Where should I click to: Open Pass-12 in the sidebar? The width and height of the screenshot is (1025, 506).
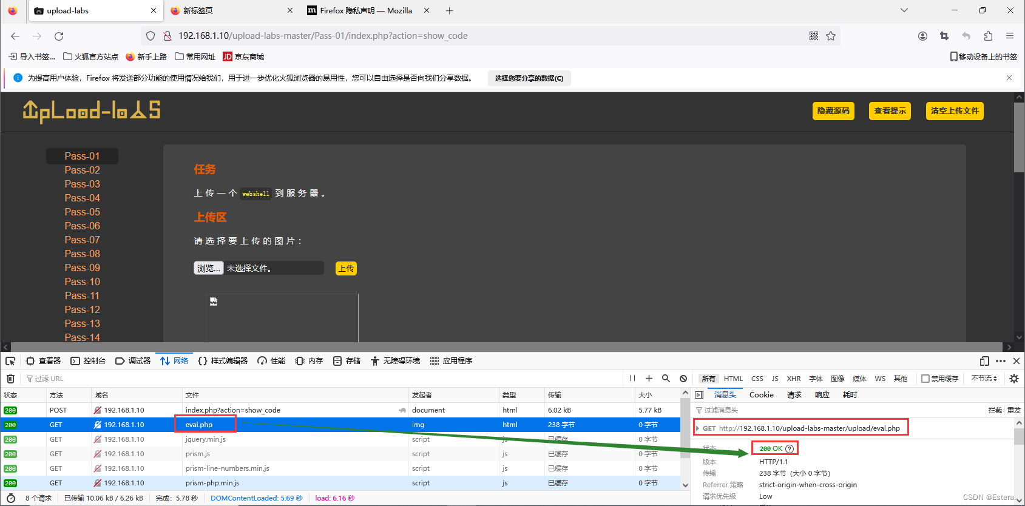pyautogui.click(x=82, y=309)
